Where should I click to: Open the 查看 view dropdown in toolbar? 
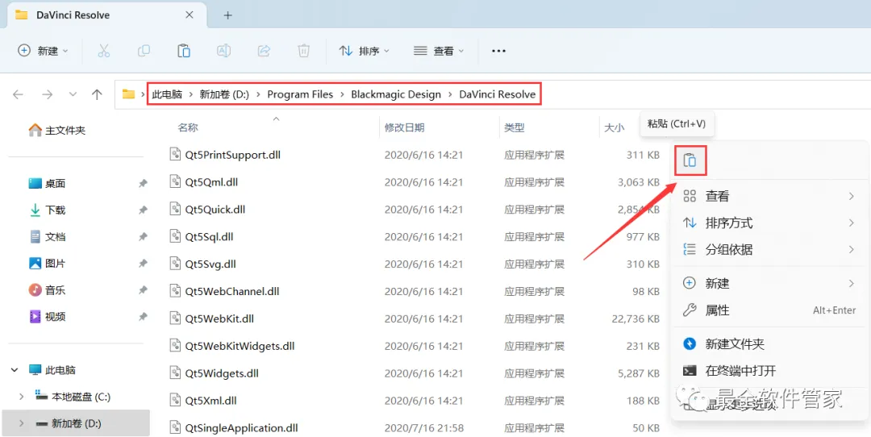[x=439, y=51]
